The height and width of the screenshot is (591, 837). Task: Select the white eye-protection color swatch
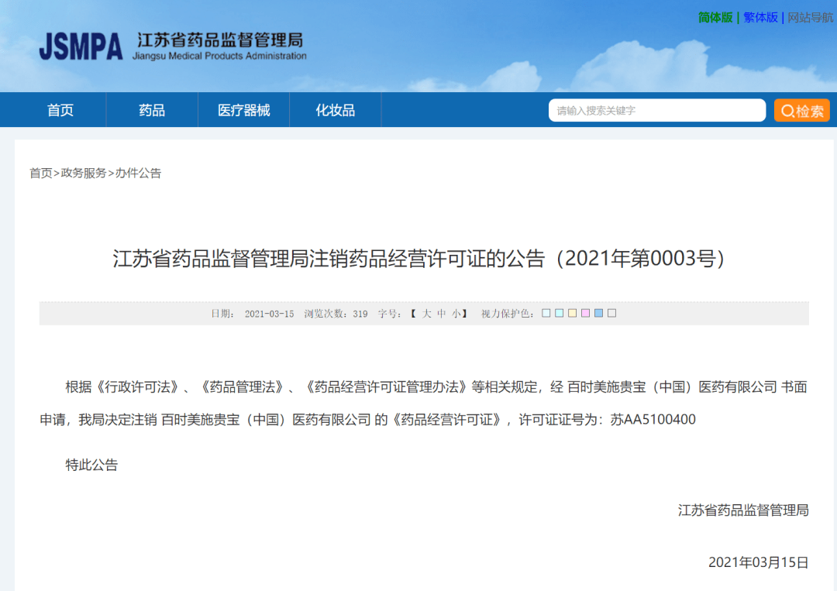[x=612, y=314]
